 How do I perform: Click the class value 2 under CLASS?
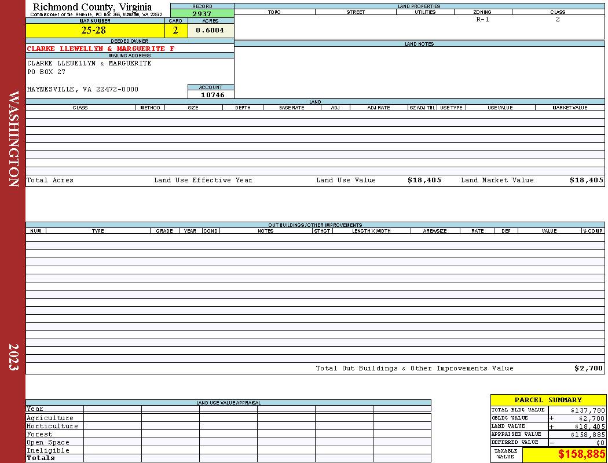(558, 19)
